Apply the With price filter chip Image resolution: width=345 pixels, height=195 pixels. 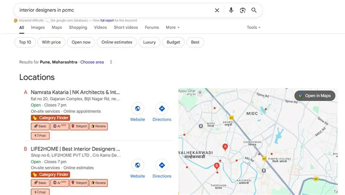pyautogui.click(x=51, y=42)
